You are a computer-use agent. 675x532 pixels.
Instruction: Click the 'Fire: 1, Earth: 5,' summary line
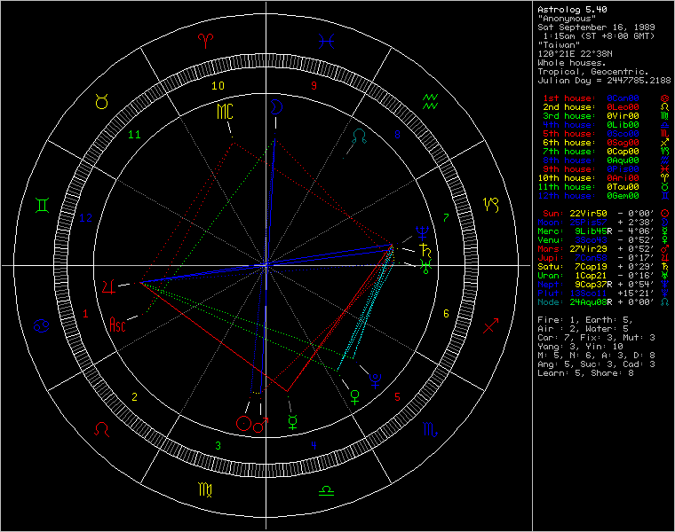coord(585,320)
